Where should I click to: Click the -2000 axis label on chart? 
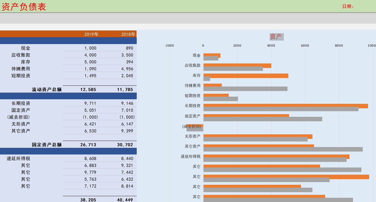169,45
